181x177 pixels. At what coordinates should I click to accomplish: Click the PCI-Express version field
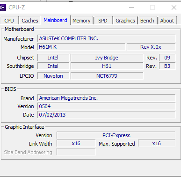coord(116,135)
